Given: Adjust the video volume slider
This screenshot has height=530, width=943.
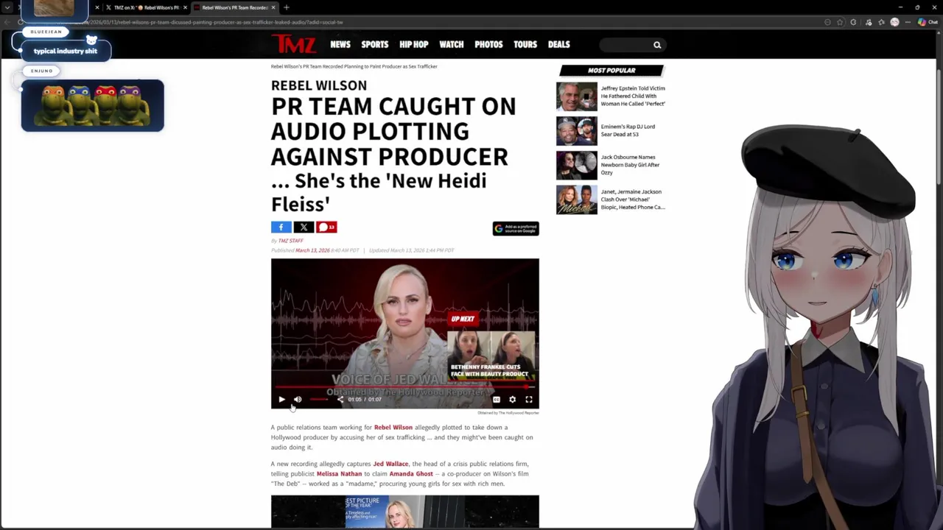Looking at the screenshot, I should pos(318,399).
